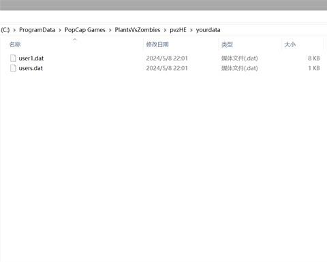Expand the chevron after (C:)
This screenshot has width=327, height=262.
point(14,30)
